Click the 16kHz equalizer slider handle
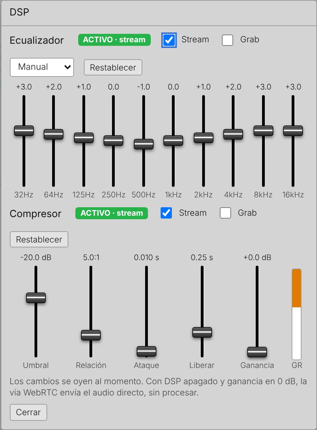The height and width of the screenshot is (430, 317). click(x=293, y=130)
